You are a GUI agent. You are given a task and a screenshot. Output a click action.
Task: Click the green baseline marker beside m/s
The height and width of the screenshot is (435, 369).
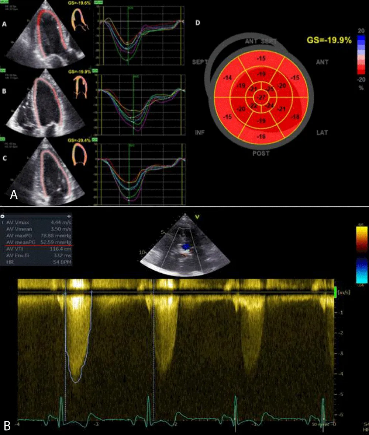click(335, 292)
